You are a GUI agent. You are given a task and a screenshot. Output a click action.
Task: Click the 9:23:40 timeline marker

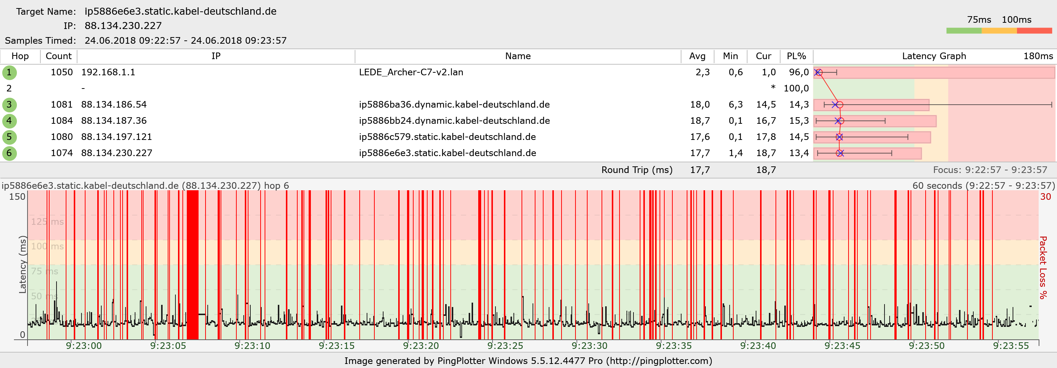[758, 346]
